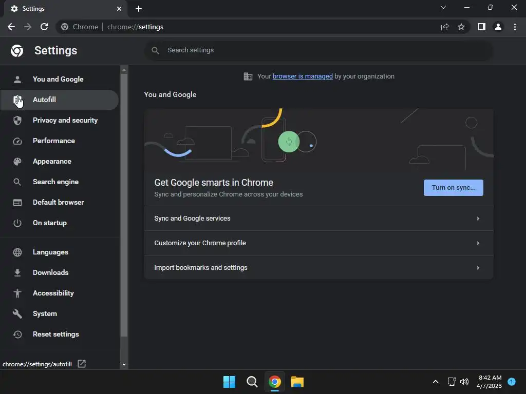Click the Accessibility figure icon
Viewport: 526px width, 394px height.
(x=17, y=293)
